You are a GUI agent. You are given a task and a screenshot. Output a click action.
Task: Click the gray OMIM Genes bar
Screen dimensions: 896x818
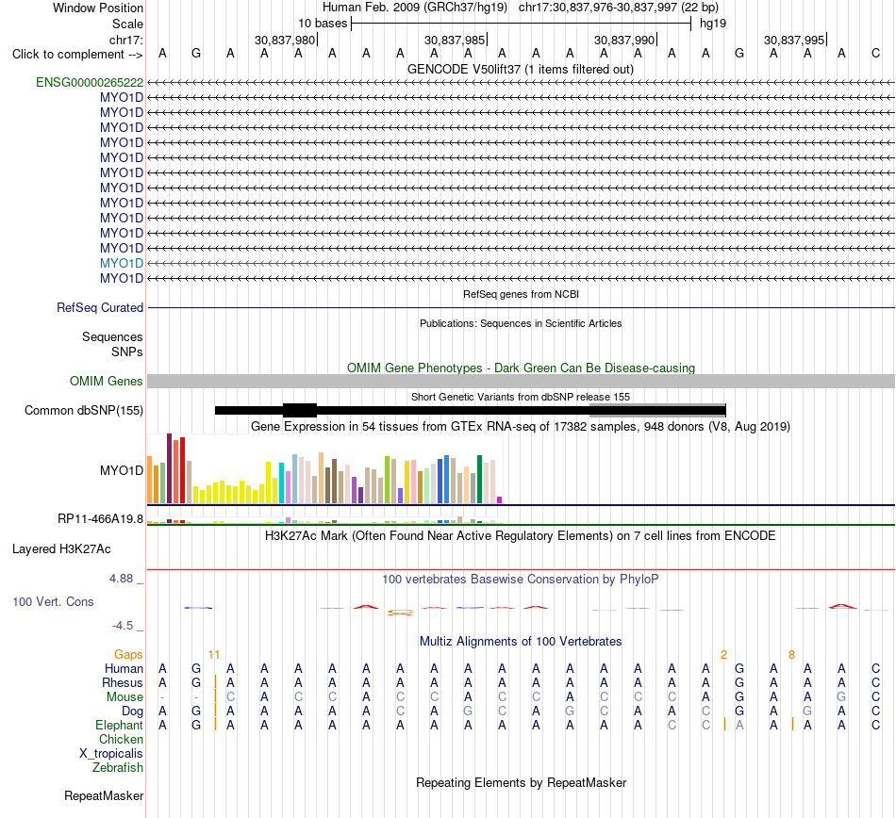click(521, 382)
